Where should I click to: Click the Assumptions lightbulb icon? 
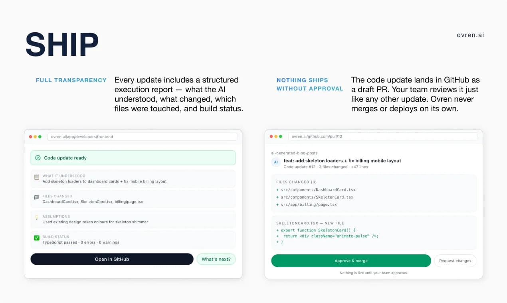(37, 217)
